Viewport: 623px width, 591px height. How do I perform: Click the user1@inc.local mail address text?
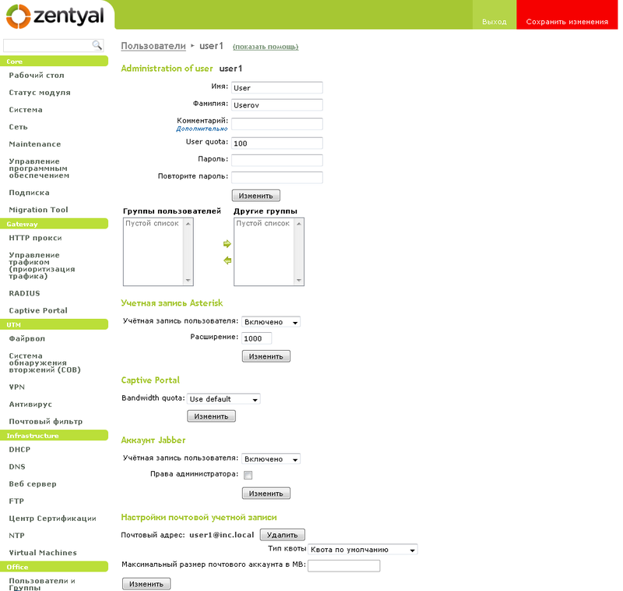pyautogui.click(x=221, y=535)
